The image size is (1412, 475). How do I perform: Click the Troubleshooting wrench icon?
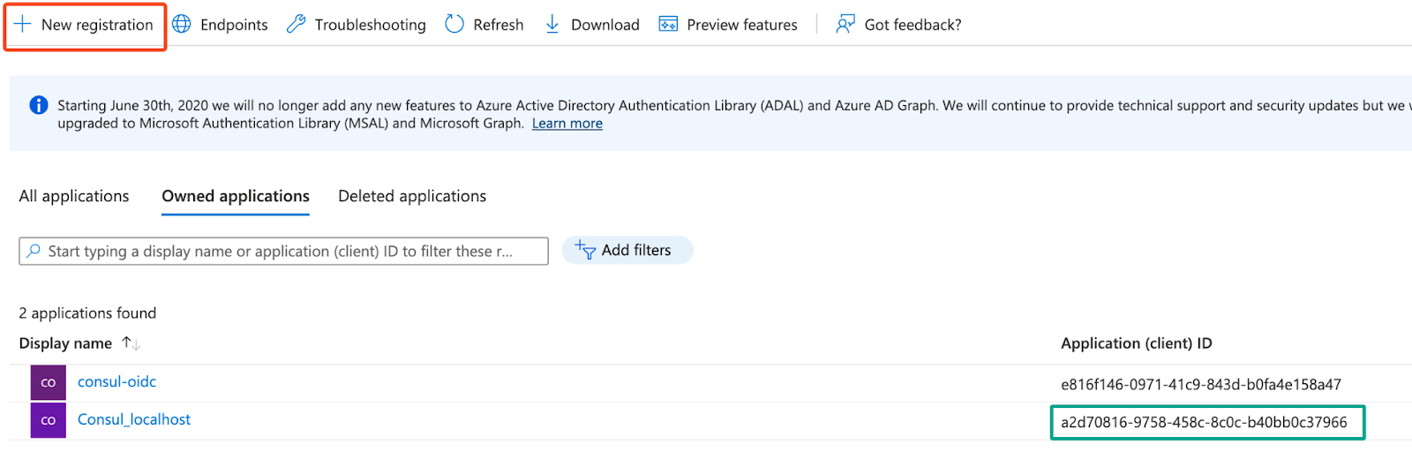click(297, 25)
